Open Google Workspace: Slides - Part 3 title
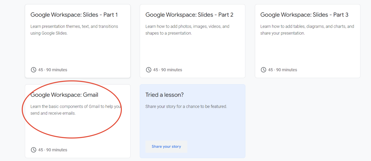 click(304, 15)
